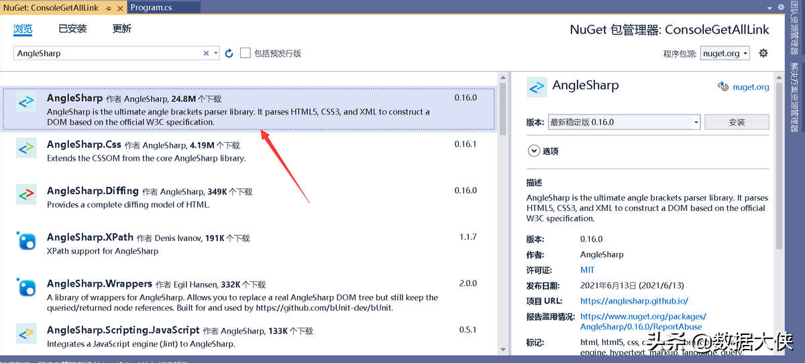Open the package source nuget.org dropdown

[725, 53]
